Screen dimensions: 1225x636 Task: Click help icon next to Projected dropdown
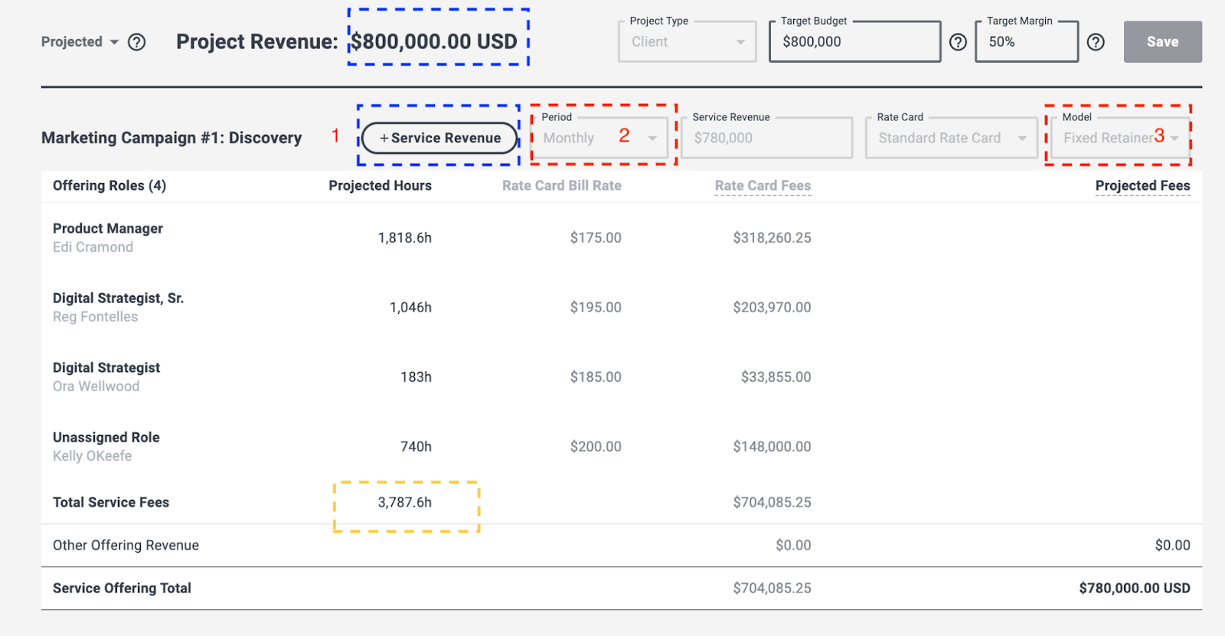[x=136, y=42]
